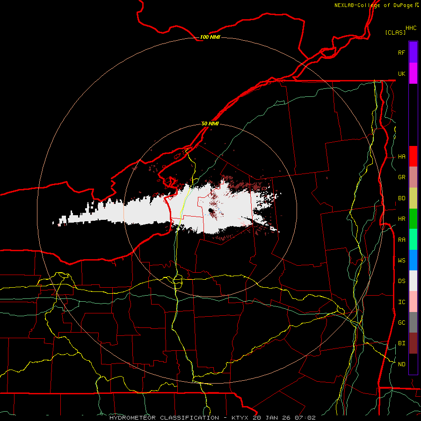Click the HA red legend swatch

coord(413,156)
